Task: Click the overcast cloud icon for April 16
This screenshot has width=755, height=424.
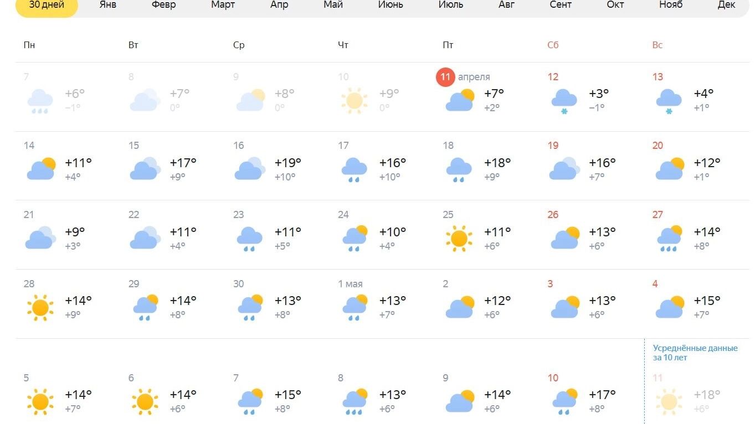Action: [250, 169]
